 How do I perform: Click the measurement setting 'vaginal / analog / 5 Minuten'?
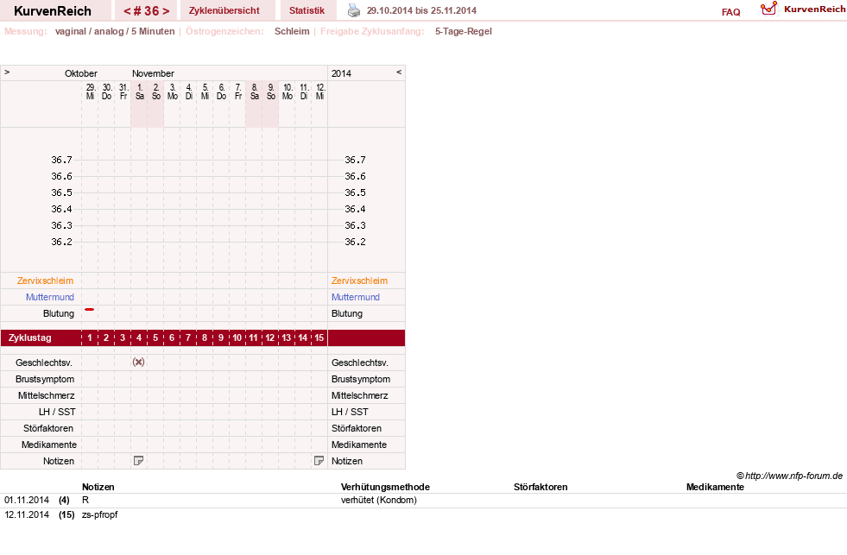[115, 31]
